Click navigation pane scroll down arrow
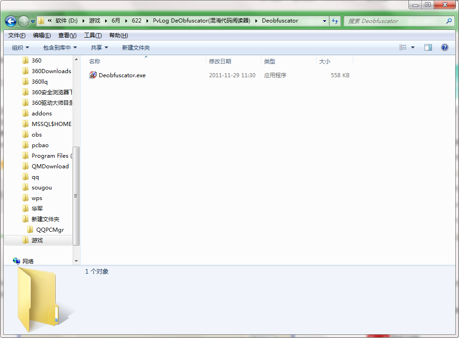This screenshot has width=459, height=338. click(76, 261)
